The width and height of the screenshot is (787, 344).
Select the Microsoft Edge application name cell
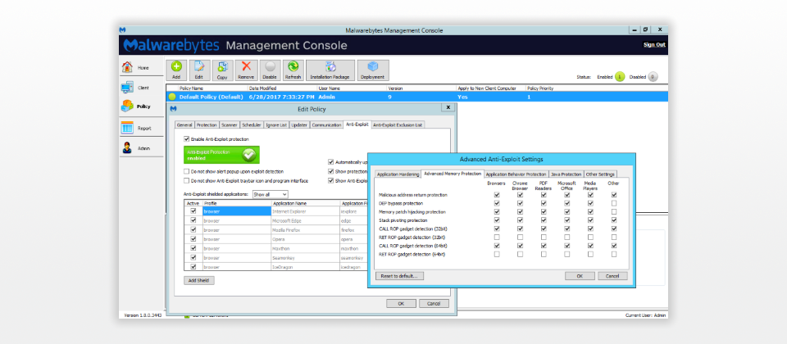[x=306, y=220]
